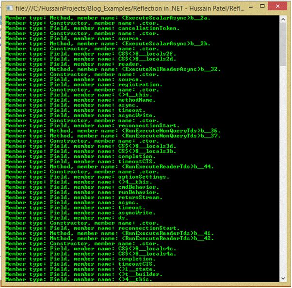Click the window title file path text
This screenshot has height=288, width=292.
point(130,8)
